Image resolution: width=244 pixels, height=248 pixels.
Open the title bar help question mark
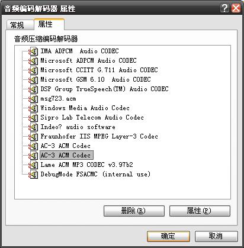pos(224,8)
